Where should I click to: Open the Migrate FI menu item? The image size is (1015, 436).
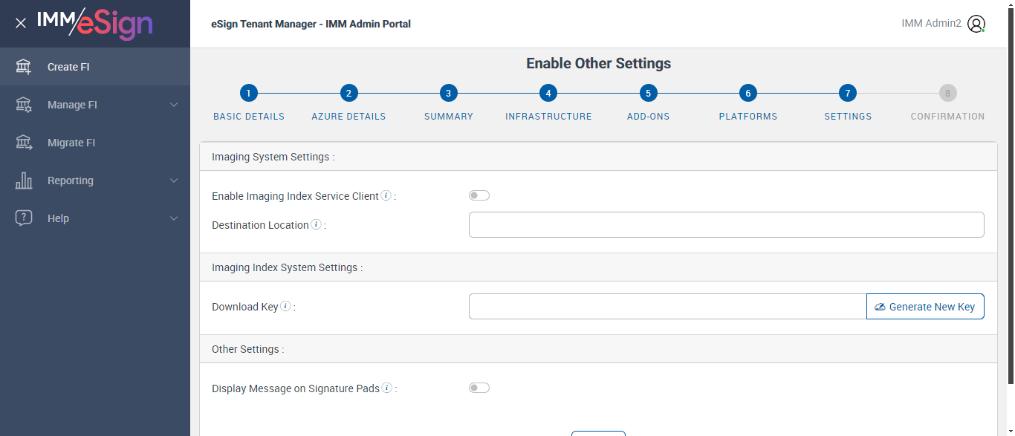click(71, 143)
